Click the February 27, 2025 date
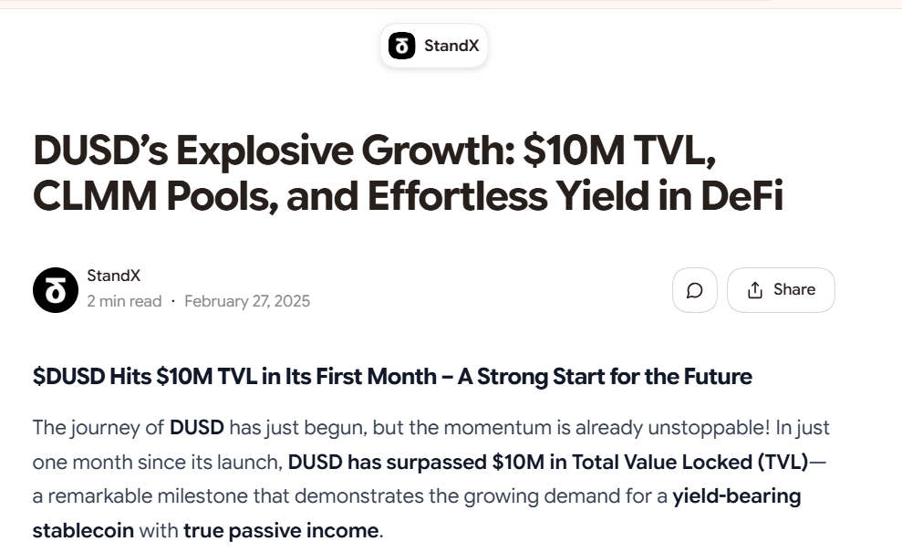Viewport: 902px width, 552px height. [247, 301]
